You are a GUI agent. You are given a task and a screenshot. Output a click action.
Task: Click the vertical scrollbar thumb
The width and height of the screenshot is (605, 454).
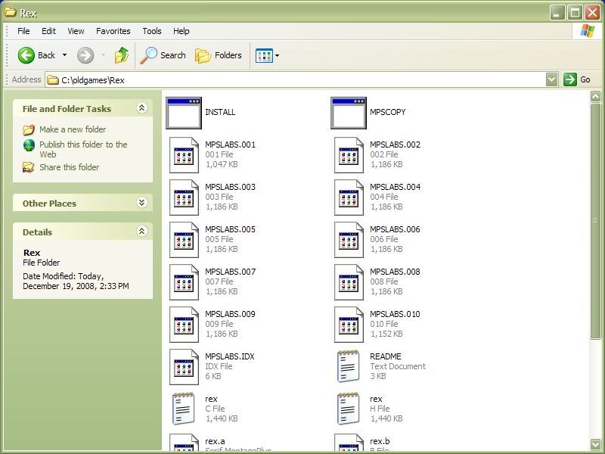tap(596, 221)
